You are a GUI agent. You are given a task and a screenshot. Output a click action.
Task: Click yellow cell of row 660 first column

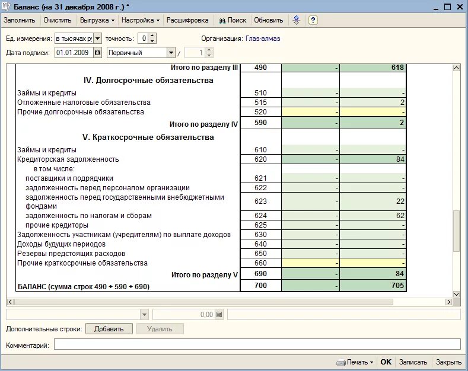pos(310,263)
